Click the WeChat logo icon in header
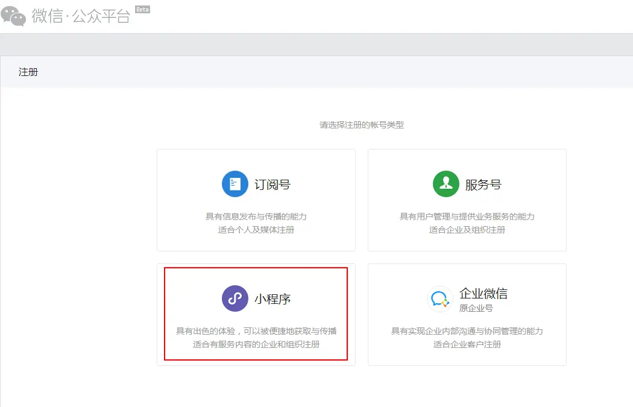Screen dimensions: 633x407 (13, 16)
